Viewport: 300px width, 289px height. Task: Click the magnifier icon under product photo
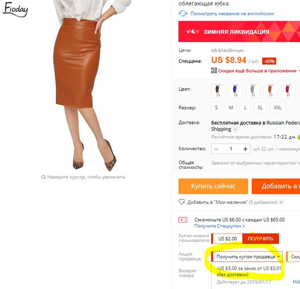[x=44, y=177]
